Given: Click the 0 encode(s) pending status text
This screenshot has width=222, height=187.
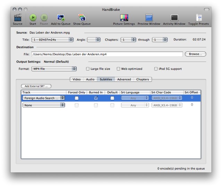Looking at the screenshot, I should click(181, 169).
